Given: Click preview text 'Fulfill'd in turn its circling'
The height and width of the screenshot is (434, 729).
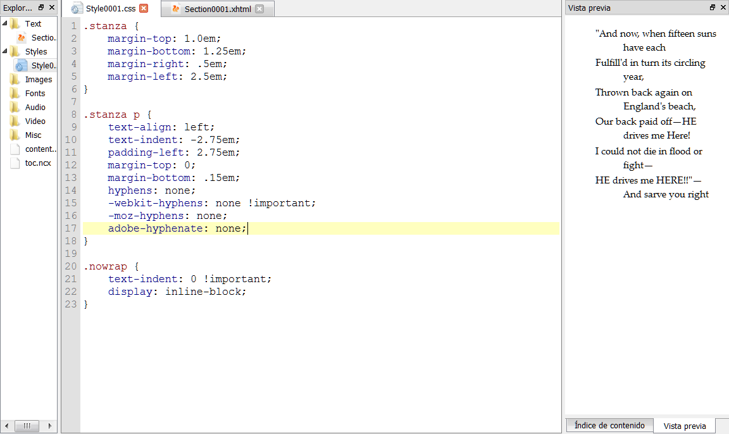Looking at the screenshot, I should click(650, 63).
